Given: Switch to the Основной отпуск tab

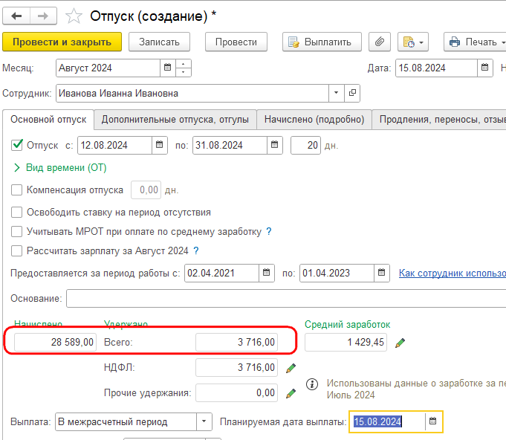Looking at the screenshot, I should click(x=48, y=120).
